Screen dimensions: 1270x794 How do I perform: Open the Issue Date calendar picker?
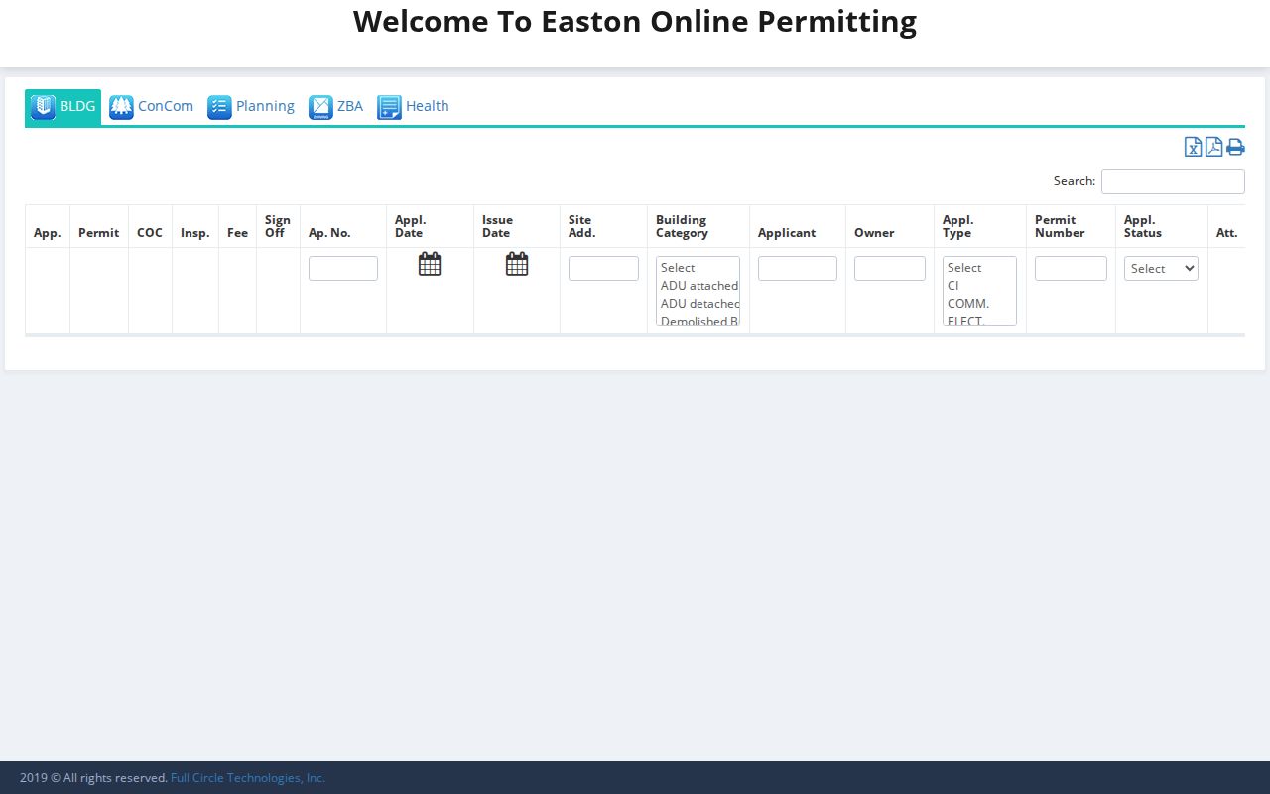point(517,264)
